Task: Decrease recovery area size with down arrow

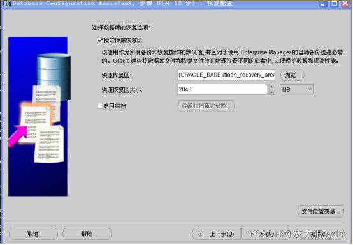Action: (272, 92)
